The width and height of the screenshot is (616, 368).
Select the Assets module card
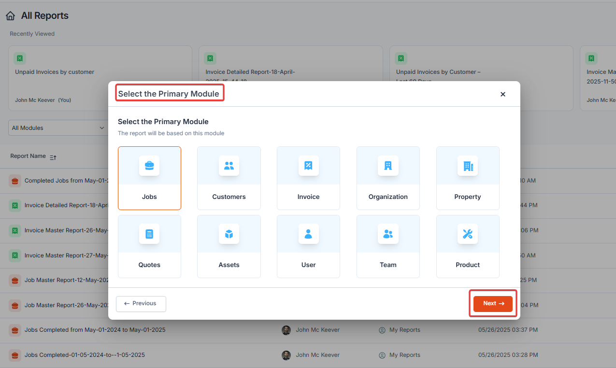point(229,246)
